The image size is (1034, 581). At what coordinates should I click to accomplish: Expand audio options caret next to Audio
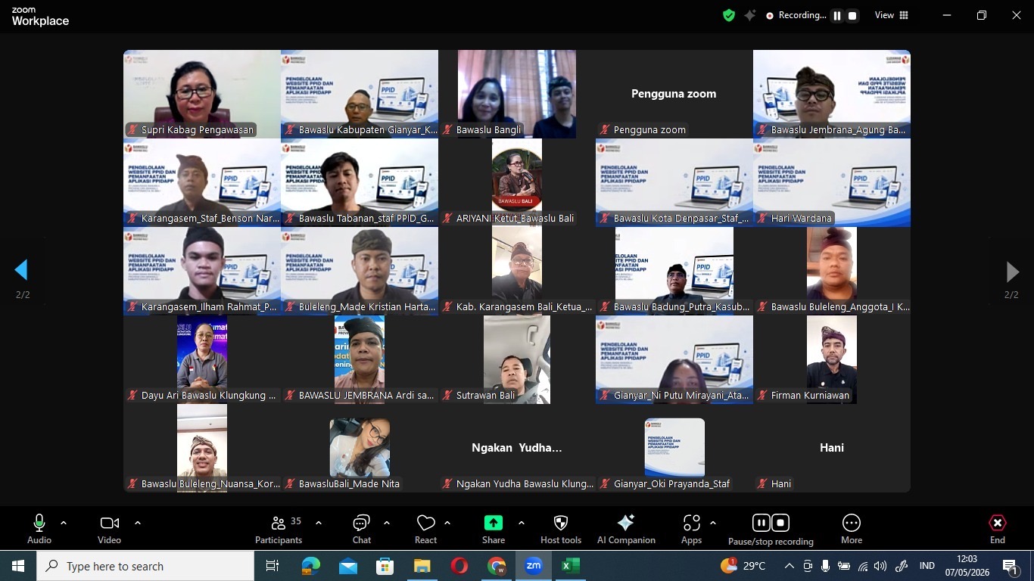coord(64,523)
